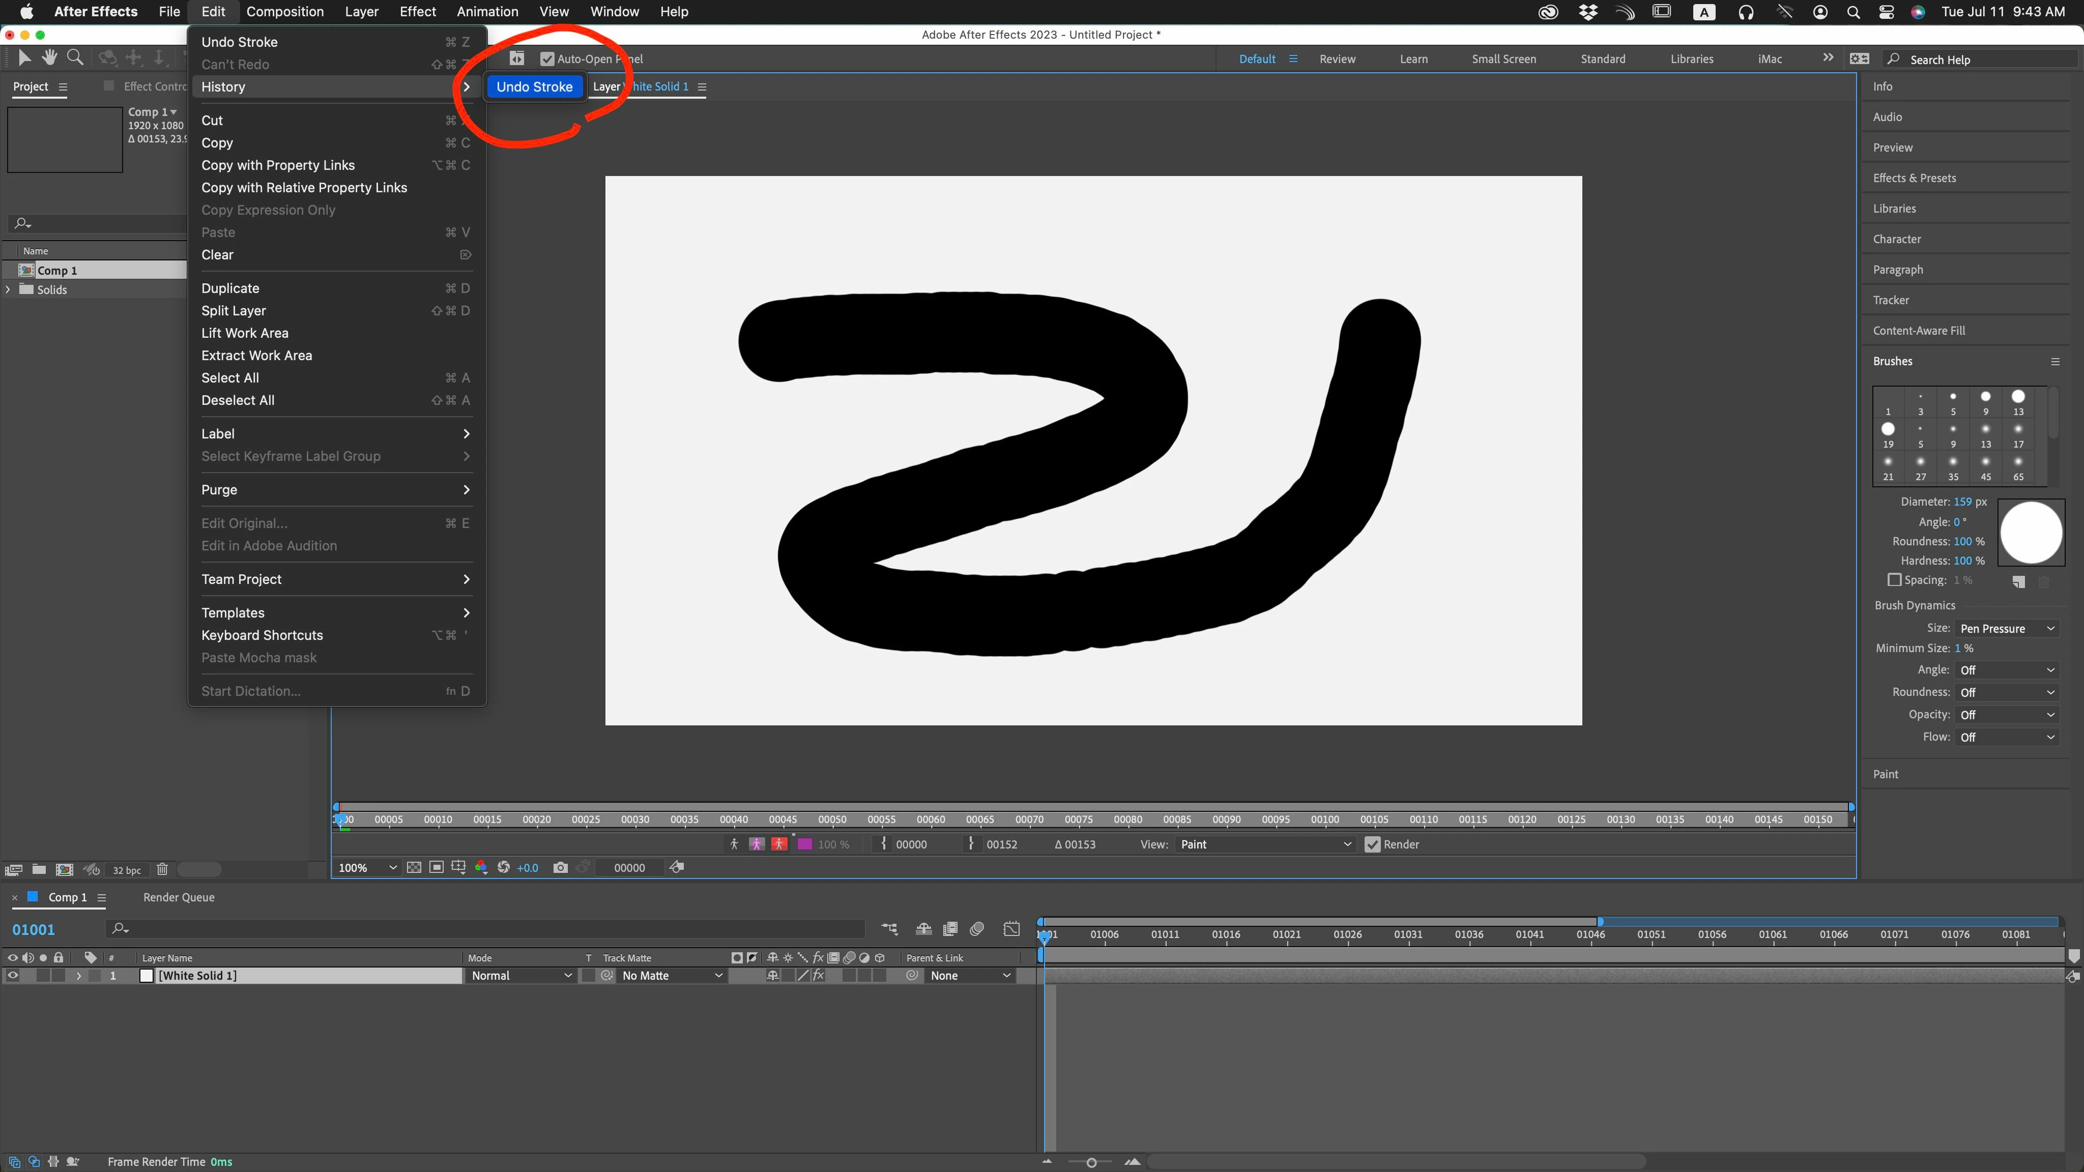Toggle transparency grid button in viewer

(x=414, y=867)
